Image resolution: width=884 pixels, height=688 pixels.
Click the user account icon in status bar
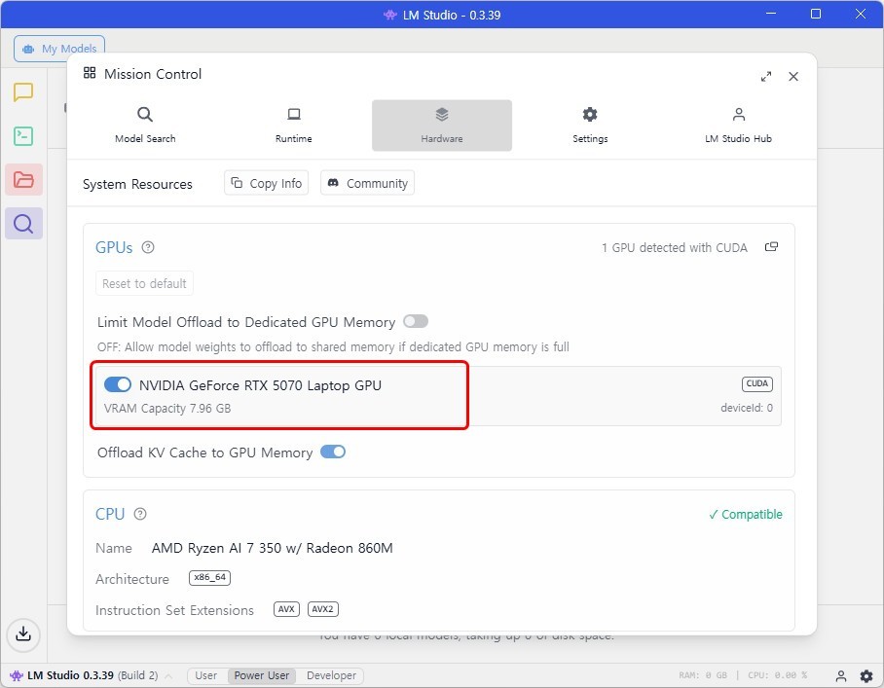point(841,675)
